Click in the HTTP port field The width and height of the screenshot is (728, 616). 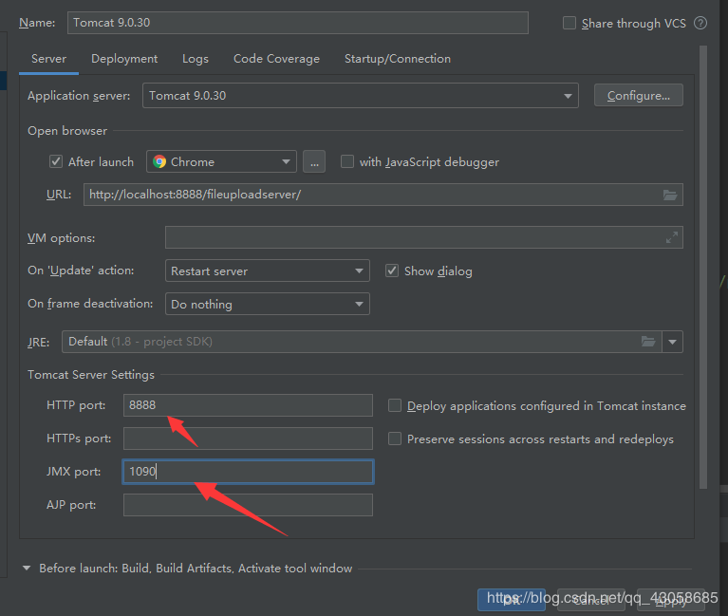click(x=248, y=405)
